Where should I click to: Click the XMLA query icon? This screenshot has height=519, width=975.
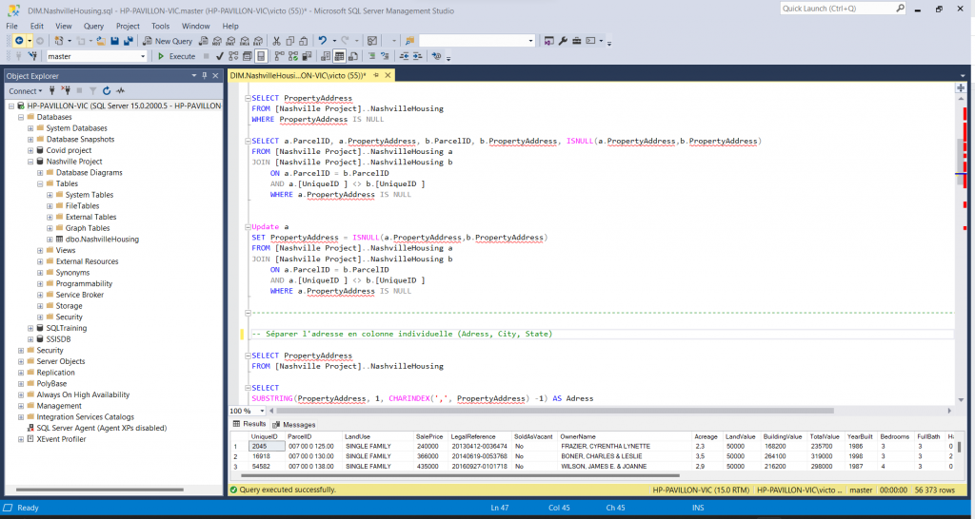pyautogui.click(x=245, y=41)
